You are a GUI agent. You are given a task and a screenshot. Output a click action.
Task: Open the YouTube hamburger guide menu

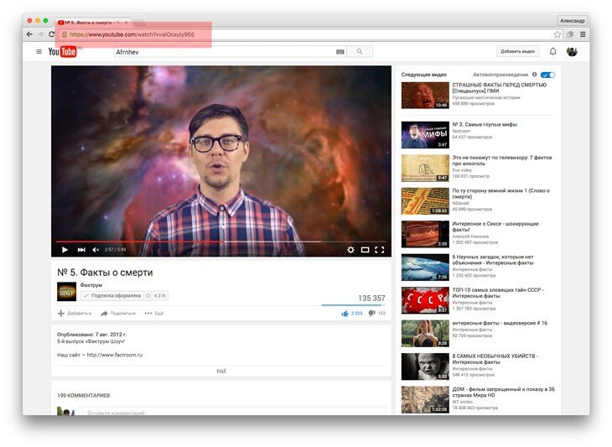(39, 51)
